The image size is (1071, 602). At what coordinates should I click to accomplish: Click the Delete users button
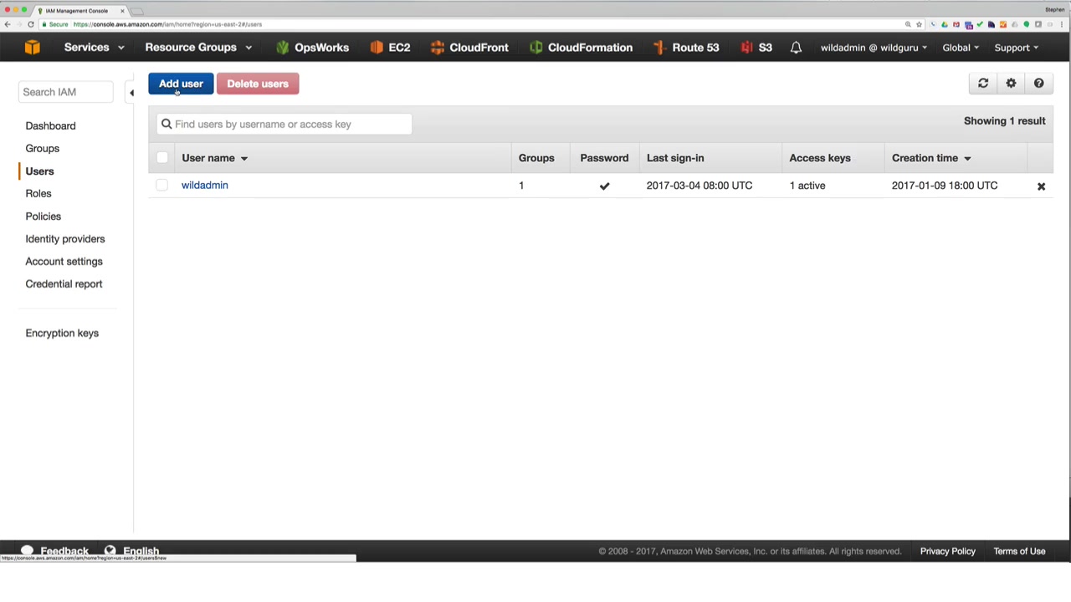(258, 84)
